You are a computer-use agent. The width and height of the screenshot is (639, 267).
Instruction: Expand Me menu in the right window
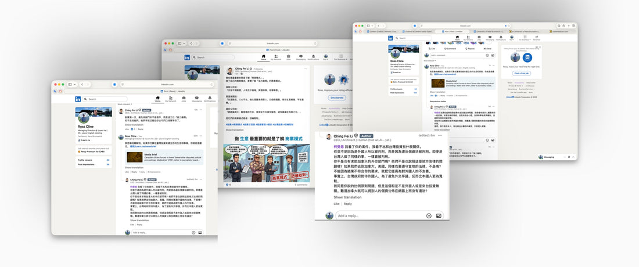pos(512,38)
